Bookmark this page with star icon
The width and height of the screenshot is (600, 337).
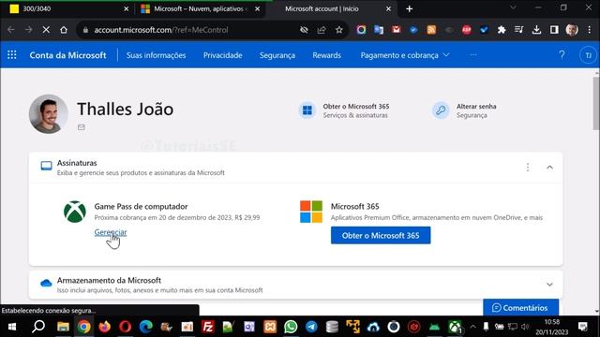tap(339, 30)
